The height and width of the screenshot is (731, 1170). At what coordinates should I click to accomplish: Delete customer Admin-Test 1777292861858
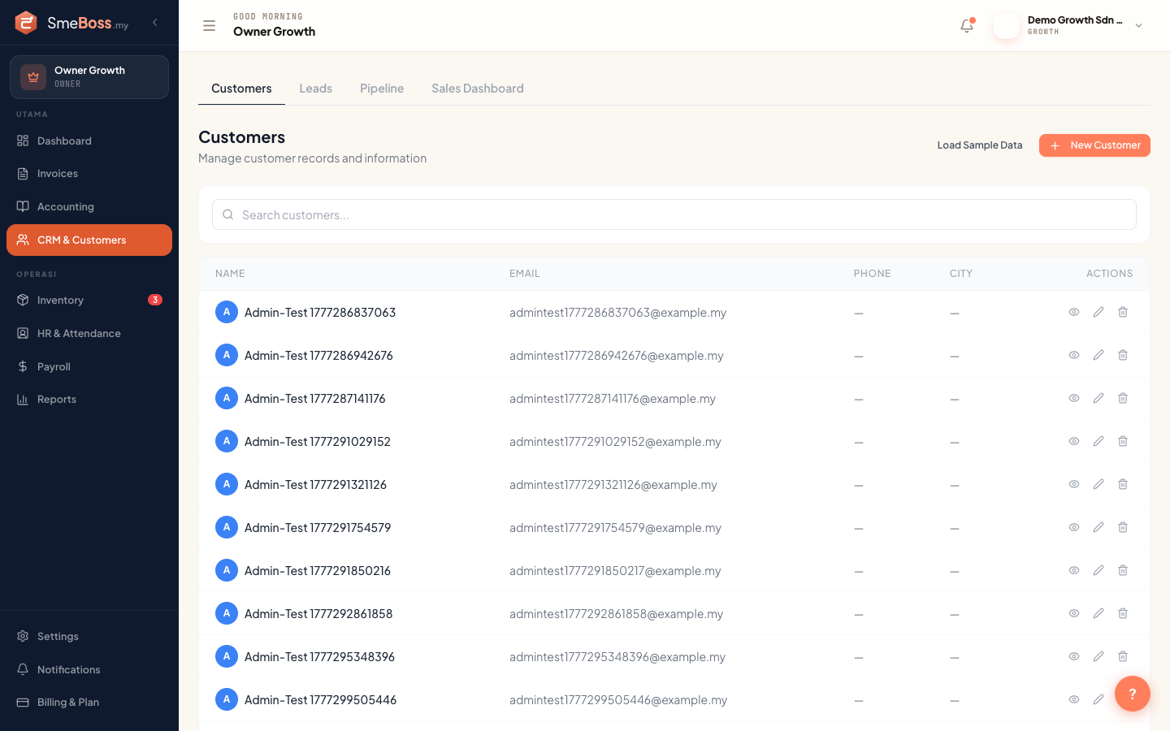pyautogui.click(x=1123, y=613)
